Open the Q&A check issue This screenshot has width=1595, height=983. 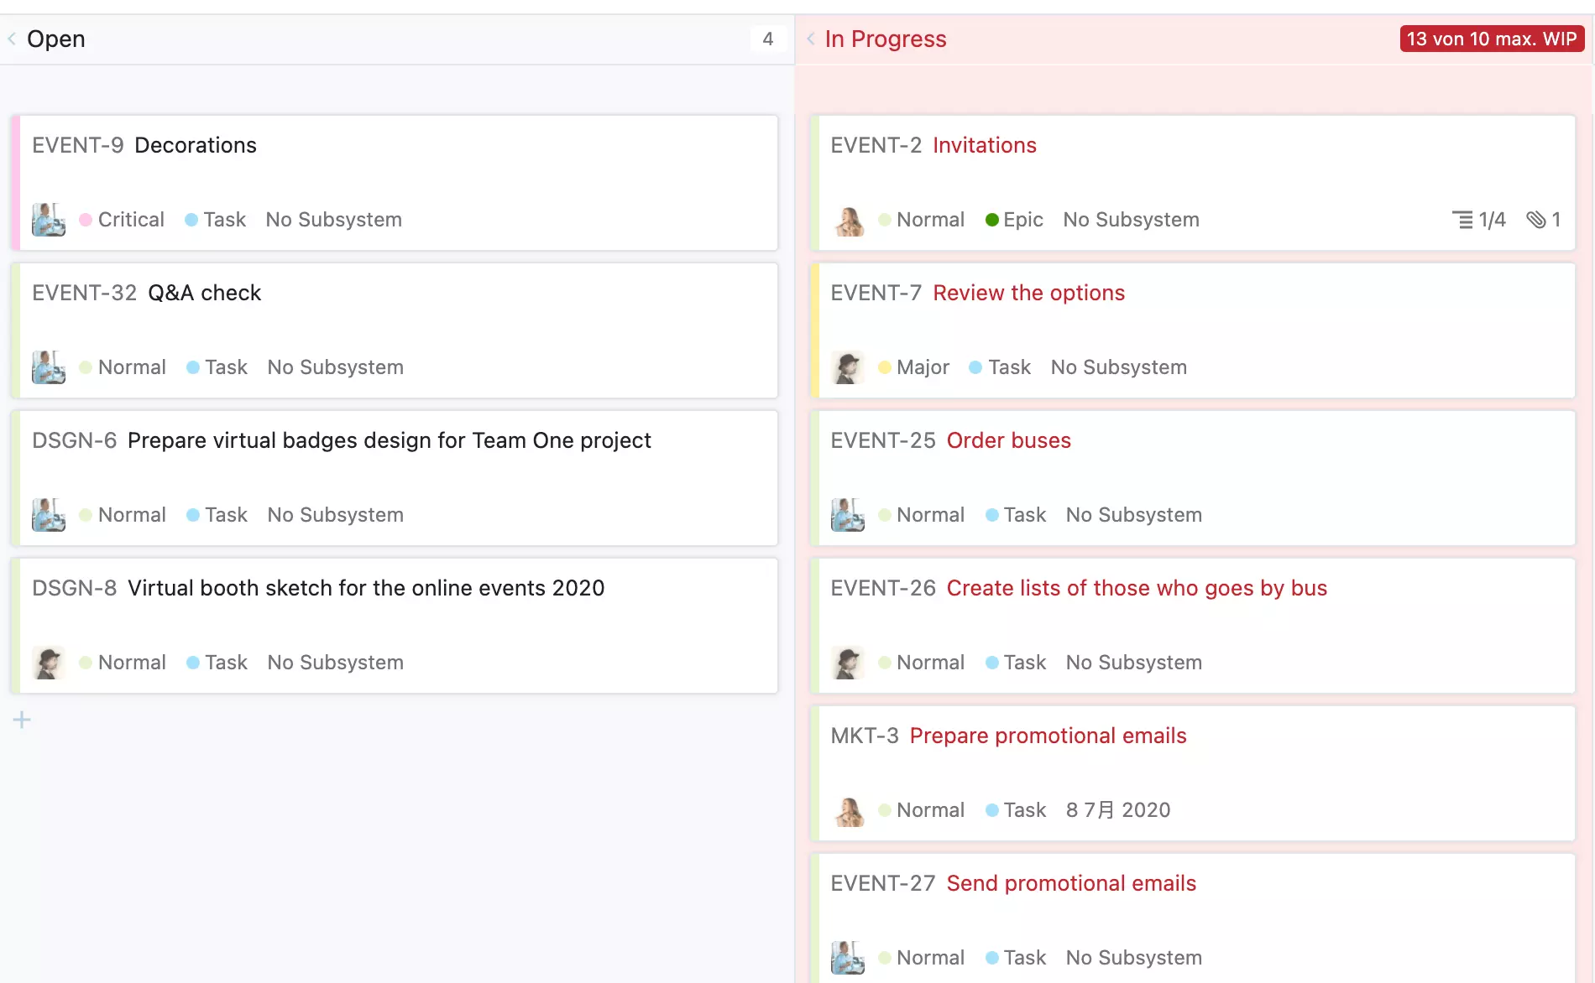[204, 293]
